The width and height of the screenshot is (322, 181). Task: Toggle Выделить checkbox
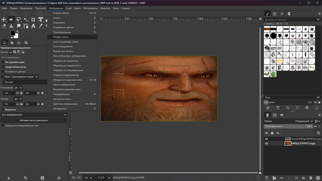pyautogui.click(x=3, y=110)
